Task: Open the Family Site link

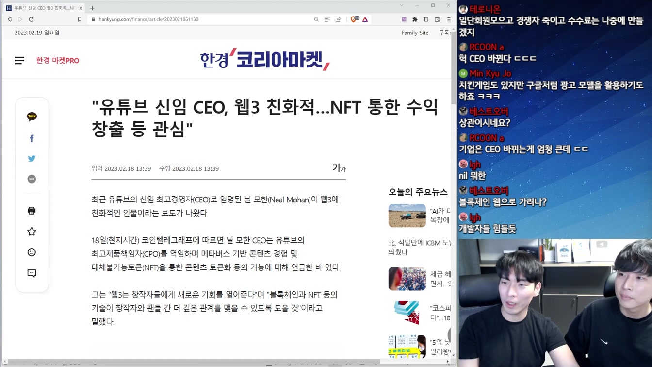Action: (415, 33)
